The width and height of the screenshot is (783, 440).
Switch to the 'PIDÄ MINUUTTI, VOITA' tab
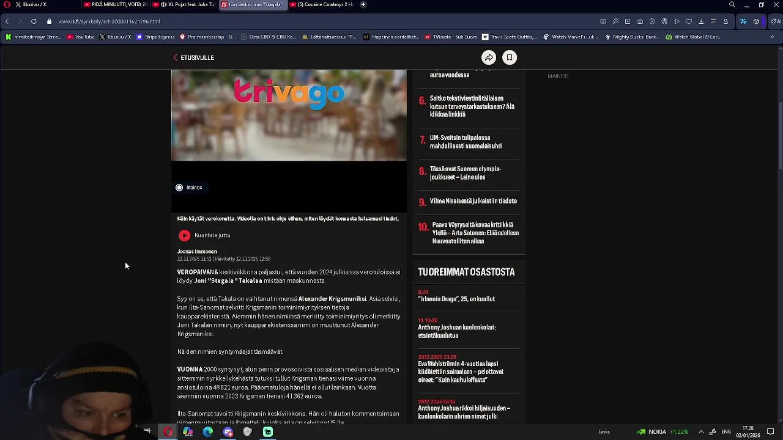(116, 4)
